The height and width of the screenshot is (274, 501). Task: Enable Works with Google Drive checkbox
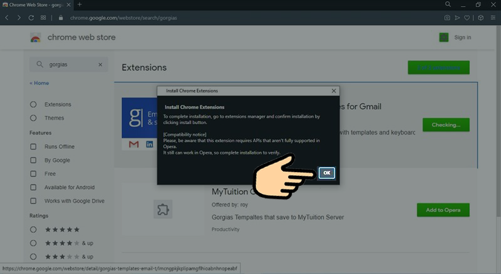[x=33, y=201]
